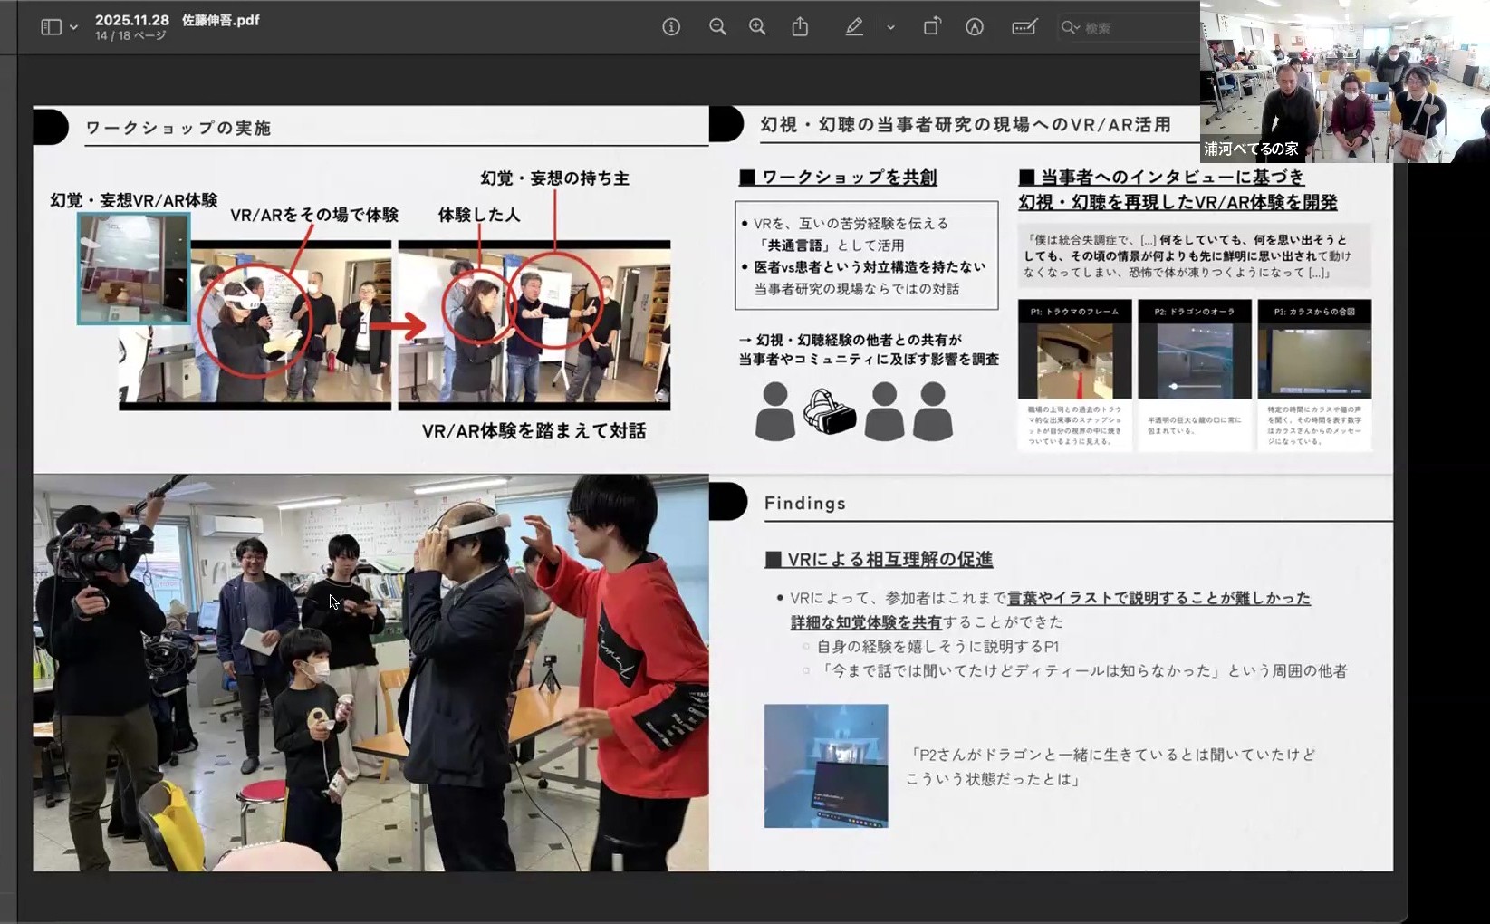The width and height of the screenshot is (1490, 924).
Task: Open search options magnifier dropdown
Action: click(1071, 28)
